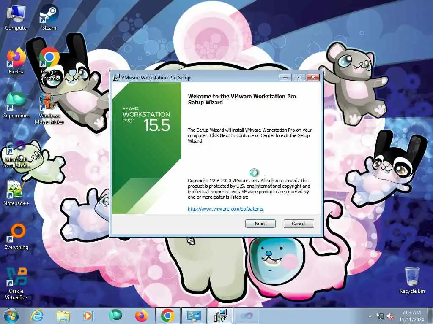The image size is (433, 324).
Task: Select the Google Chrome desktop shortcut
Action: (x=49, y=65)
